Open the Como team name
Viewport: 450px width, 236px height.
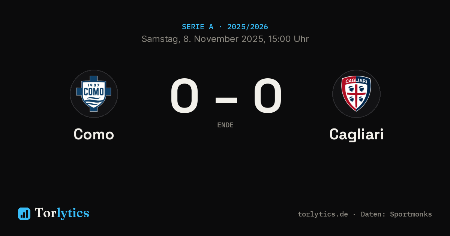[x=94, y=134]
